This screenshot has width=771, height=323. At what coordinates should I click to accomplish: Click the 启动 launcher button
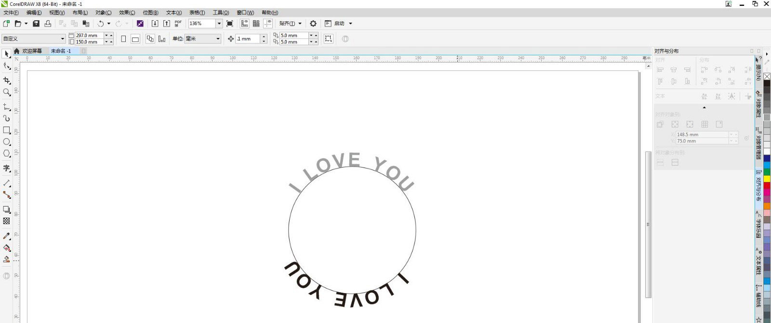click(x=339, y=24)
